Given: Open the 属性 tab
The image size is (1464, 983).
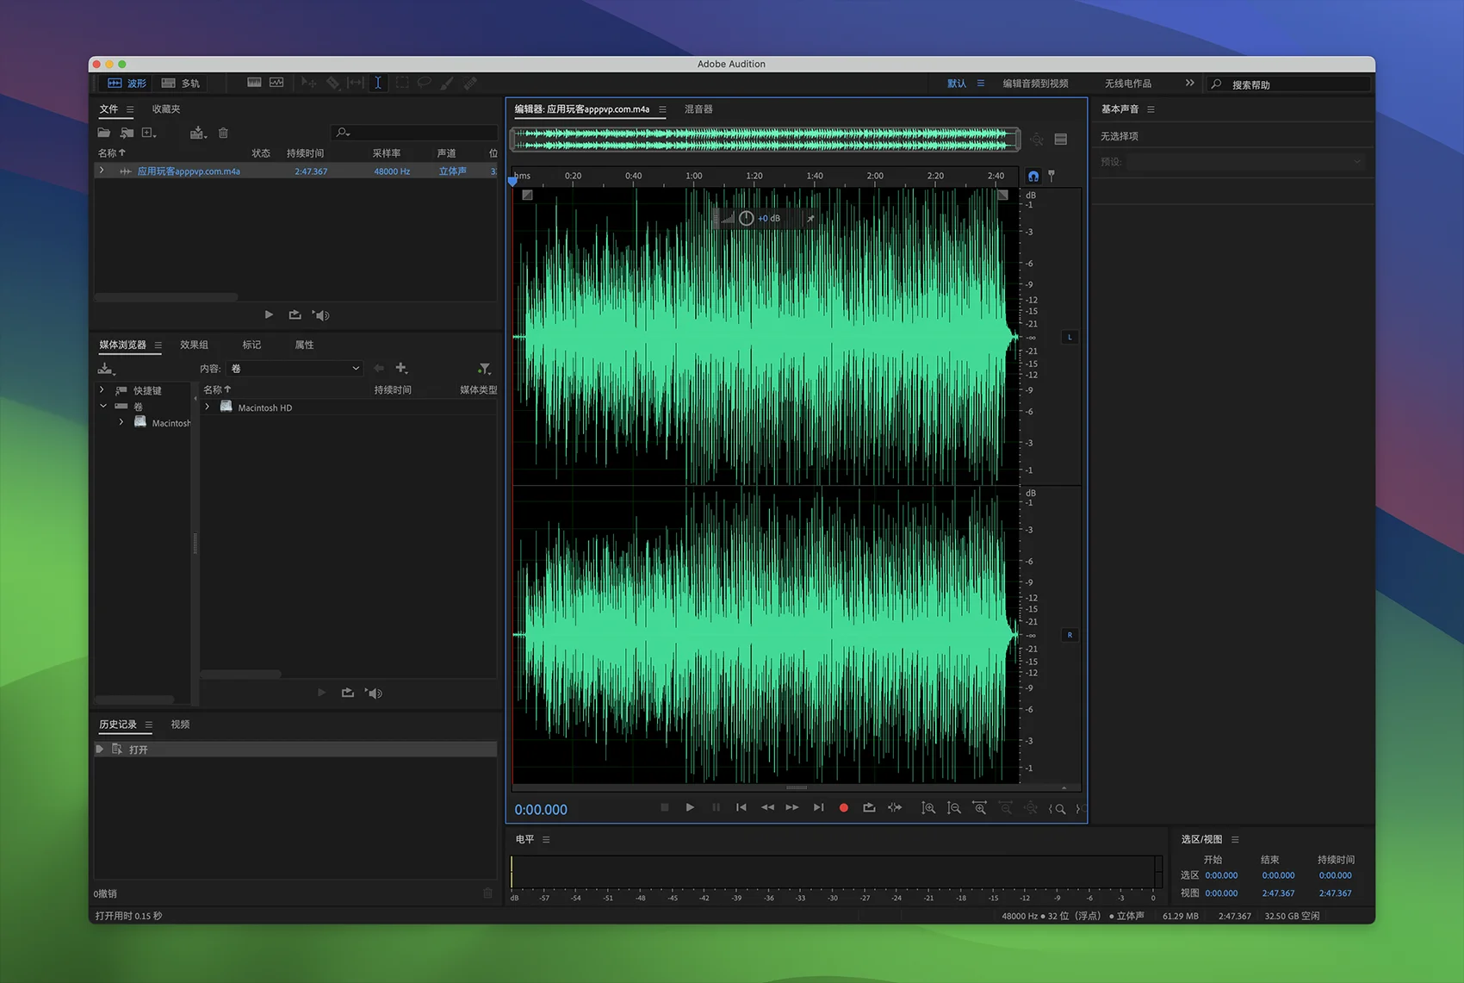Looking at the screenshot, I should point(304,345).
